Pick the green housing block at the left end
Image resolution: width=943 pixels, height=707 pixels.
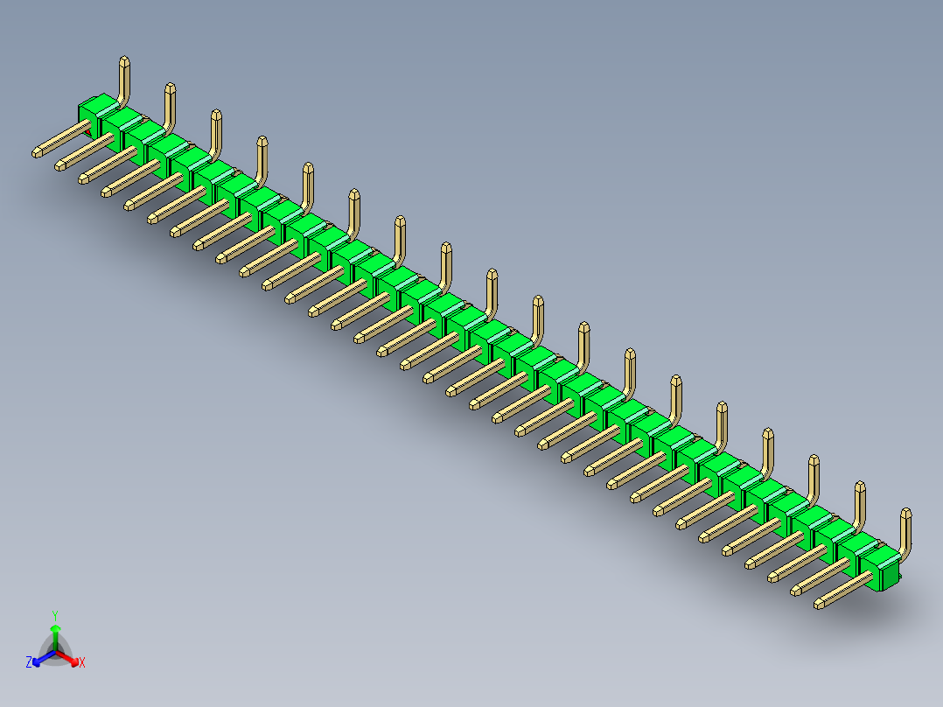(99, 113)
